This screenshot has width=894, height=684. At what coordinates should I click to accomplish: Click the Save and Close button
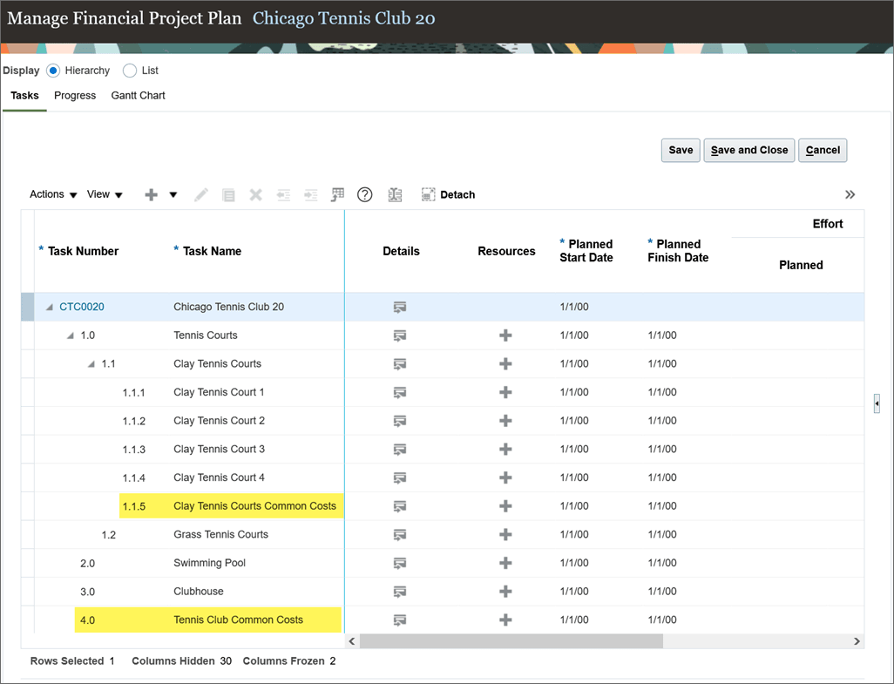[748, 150]
